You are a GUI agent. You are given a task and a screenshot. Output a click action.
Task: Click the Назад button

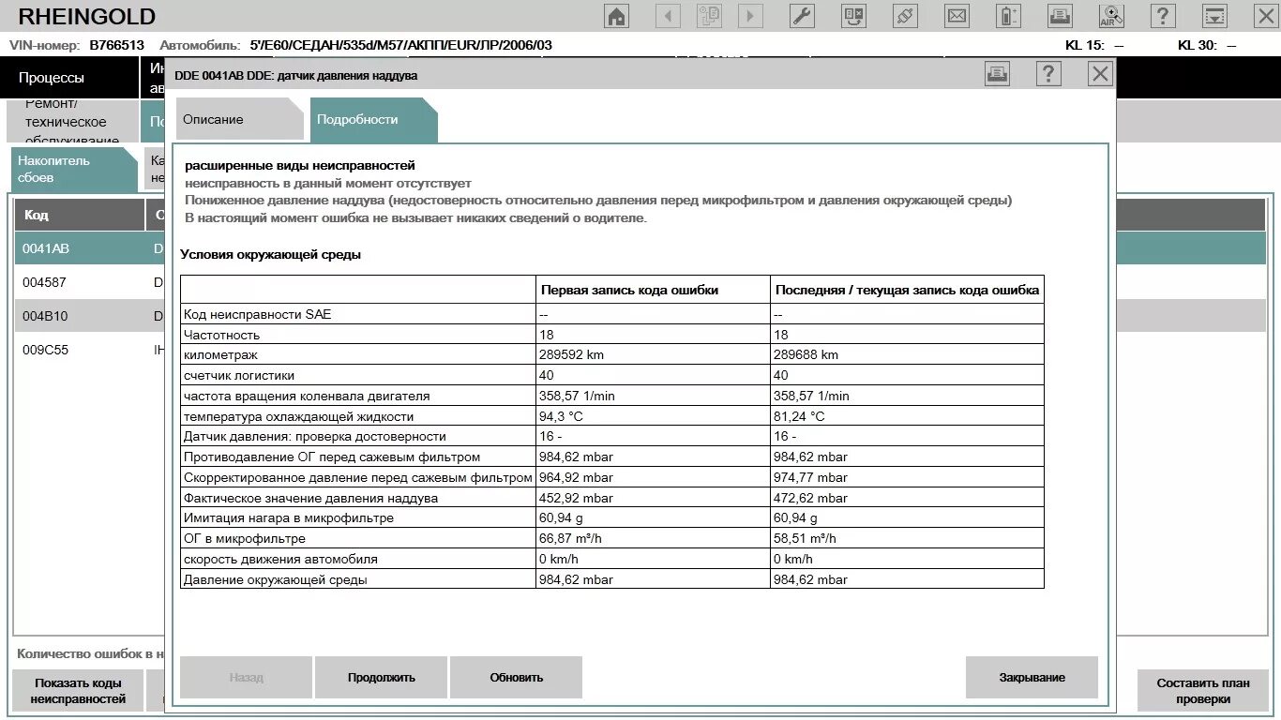tap(246, 678)
